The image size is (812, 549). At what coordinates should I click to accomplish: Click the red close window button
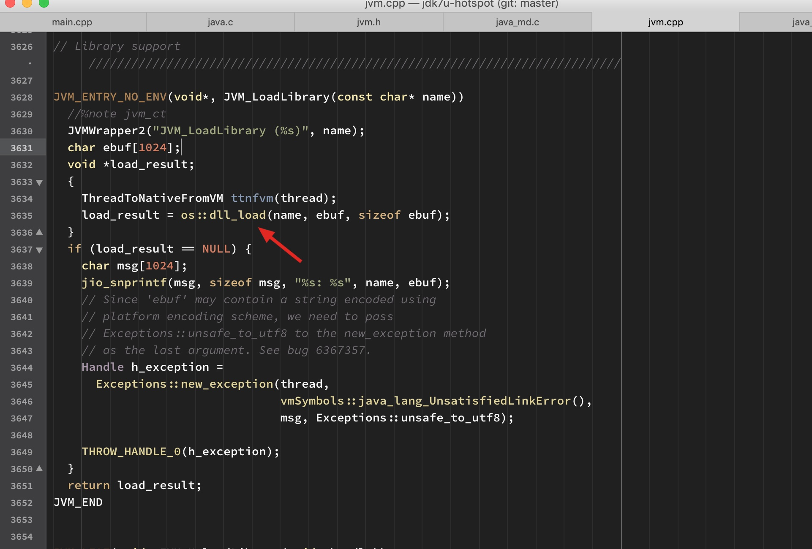tap(10, 3)
